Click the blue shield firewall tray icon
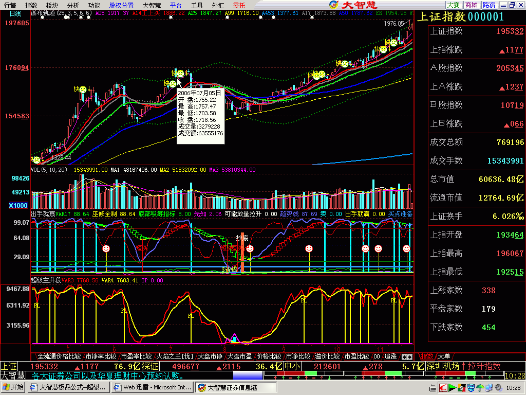This screenshot has width=526, height=395. click(471, 388)
